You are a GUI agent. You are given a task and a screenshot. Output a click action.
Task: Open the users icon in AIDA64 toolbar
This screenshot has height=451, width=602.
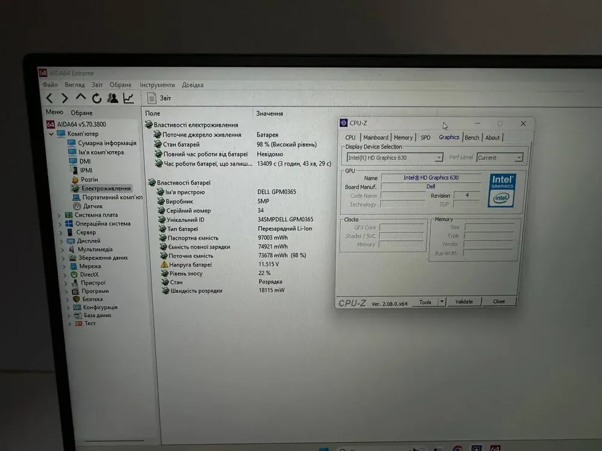113,98
